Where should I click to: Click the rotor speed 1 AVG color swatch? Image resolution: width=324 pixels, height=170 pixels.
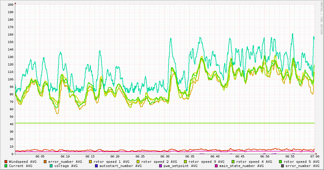click(91, 162)
